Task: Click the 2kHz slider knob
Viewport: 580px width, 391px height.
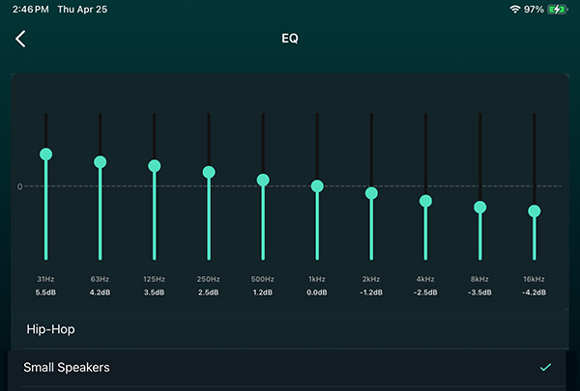Action: pos(371,193)
